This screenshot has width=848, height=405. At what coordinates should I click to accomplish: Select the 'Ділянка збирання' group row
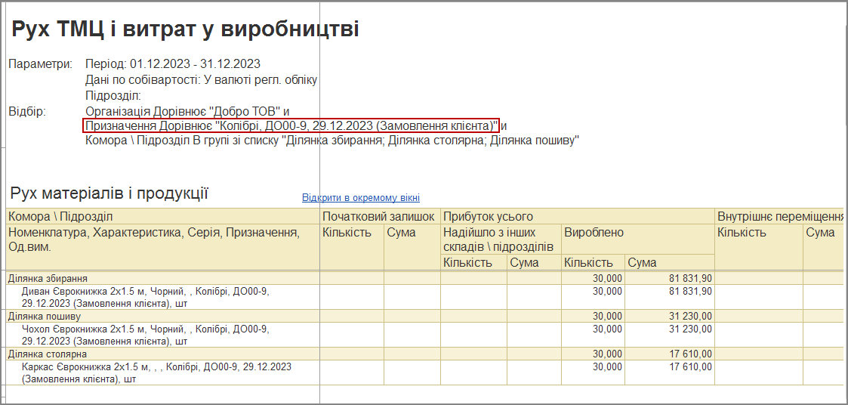48,278
